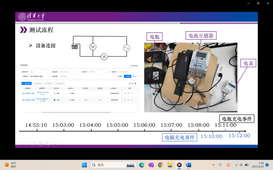Open File Explorer from the taskbar

point(170,165)
